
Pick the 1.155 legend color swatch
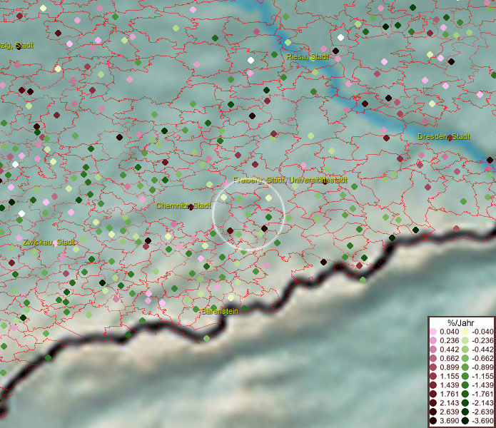pyautogui.click(x=433, y=376)
